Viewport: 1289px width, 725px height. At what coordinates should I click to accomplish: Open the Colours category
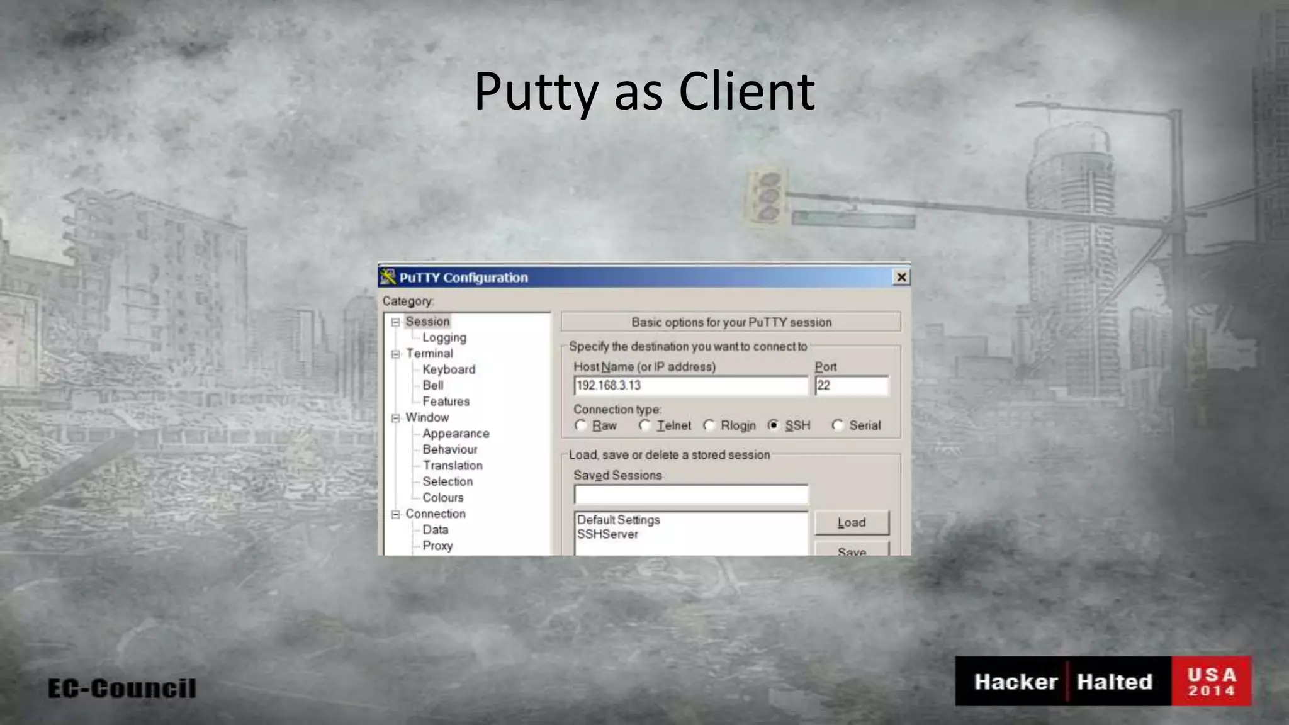click(x=443, y=498)
